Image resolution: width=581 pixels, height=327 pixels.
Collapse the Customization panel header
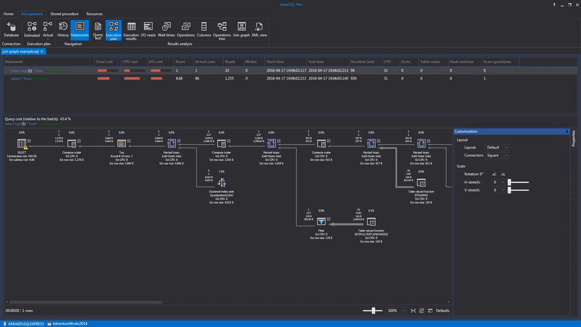coord(566,131)
